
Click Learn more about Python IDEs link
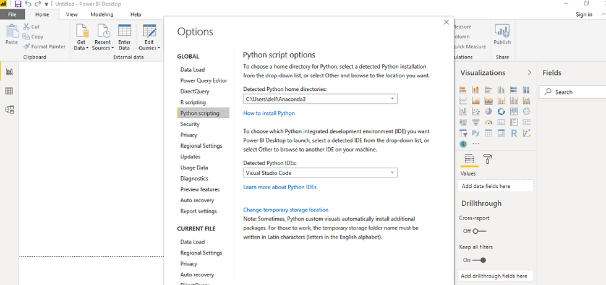click(280, 187)
